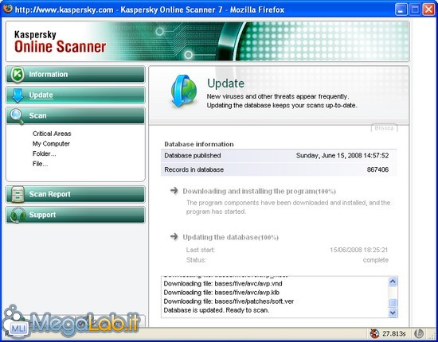The image size is (438, 342).
Task: Click the blue down-arrow icon beside Update
Action: 18,95
